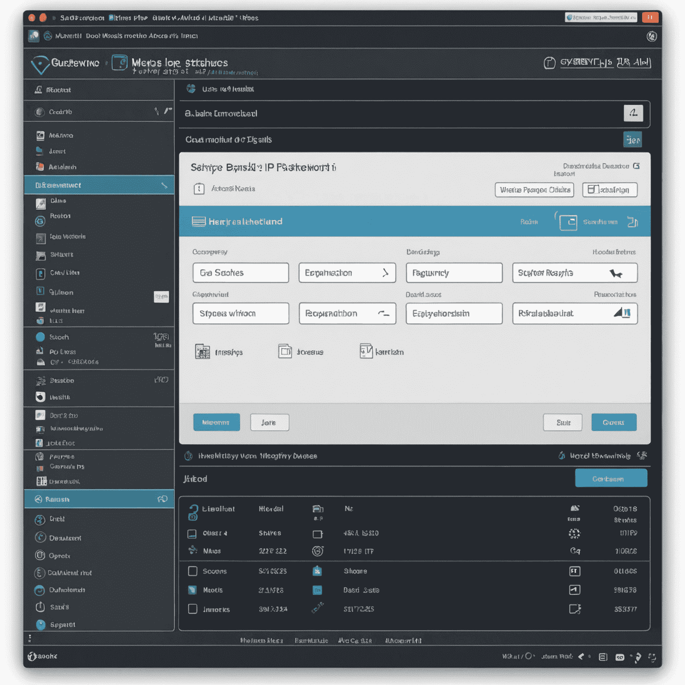The width and height of the screenshot is (685, 685).
Task: Click the droplet icon beside Ihwahtltayy text
Action: [188, 456]
